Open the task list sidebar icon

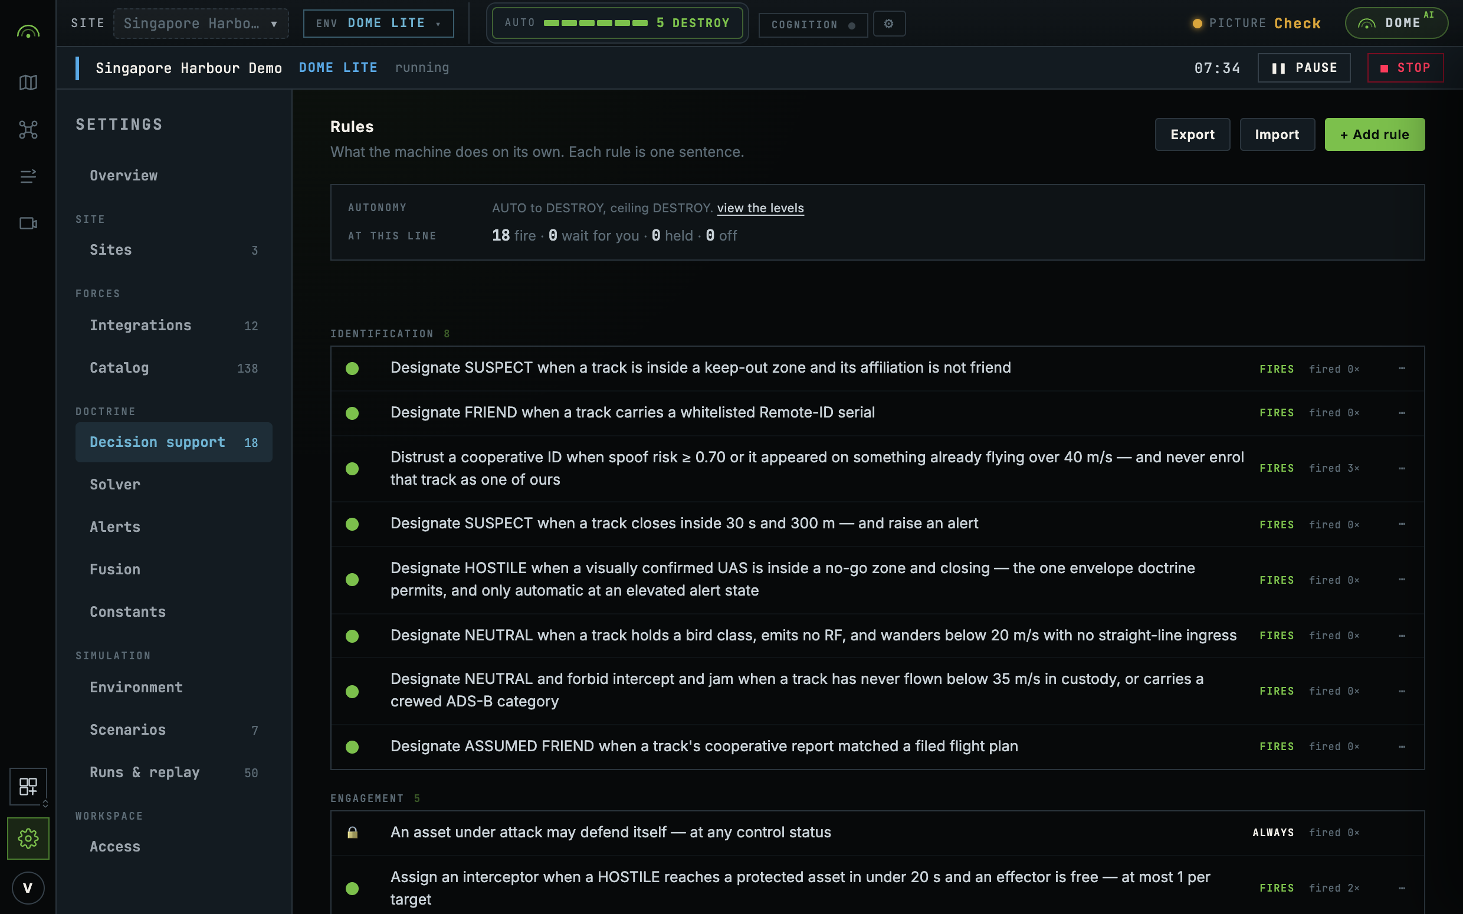pyautogui.click(x=28, y=176)
